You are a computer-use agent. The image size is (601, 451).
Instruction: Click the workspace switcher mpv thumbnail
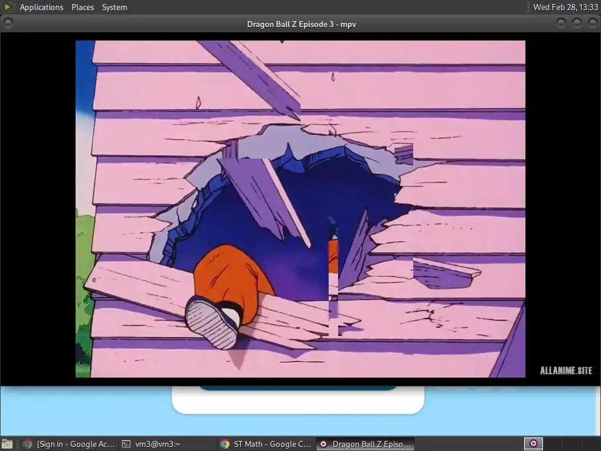(533, 444)
